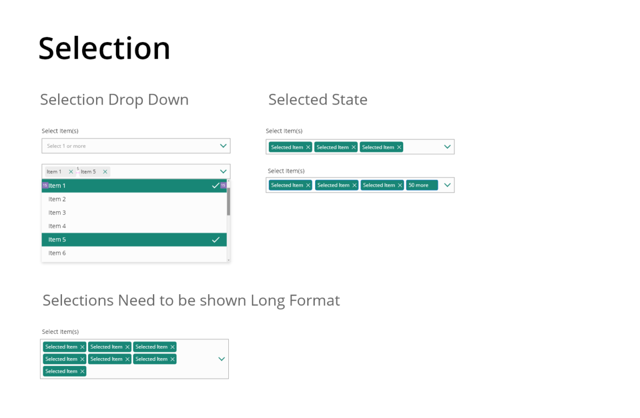Image resolution: width=640 pixels, height=418 pixels.
Task: Remove the Selected Item chip in bottom row
Action: pos(83,371)
